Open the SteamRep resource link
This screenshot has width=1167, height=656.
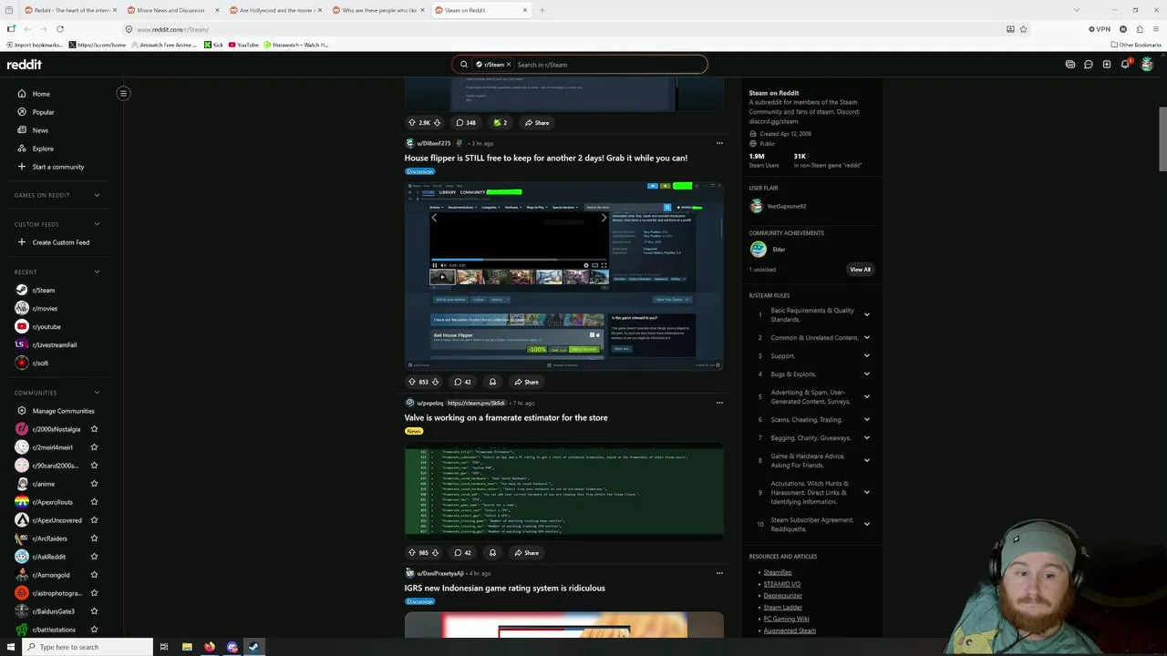click(778, 572)
